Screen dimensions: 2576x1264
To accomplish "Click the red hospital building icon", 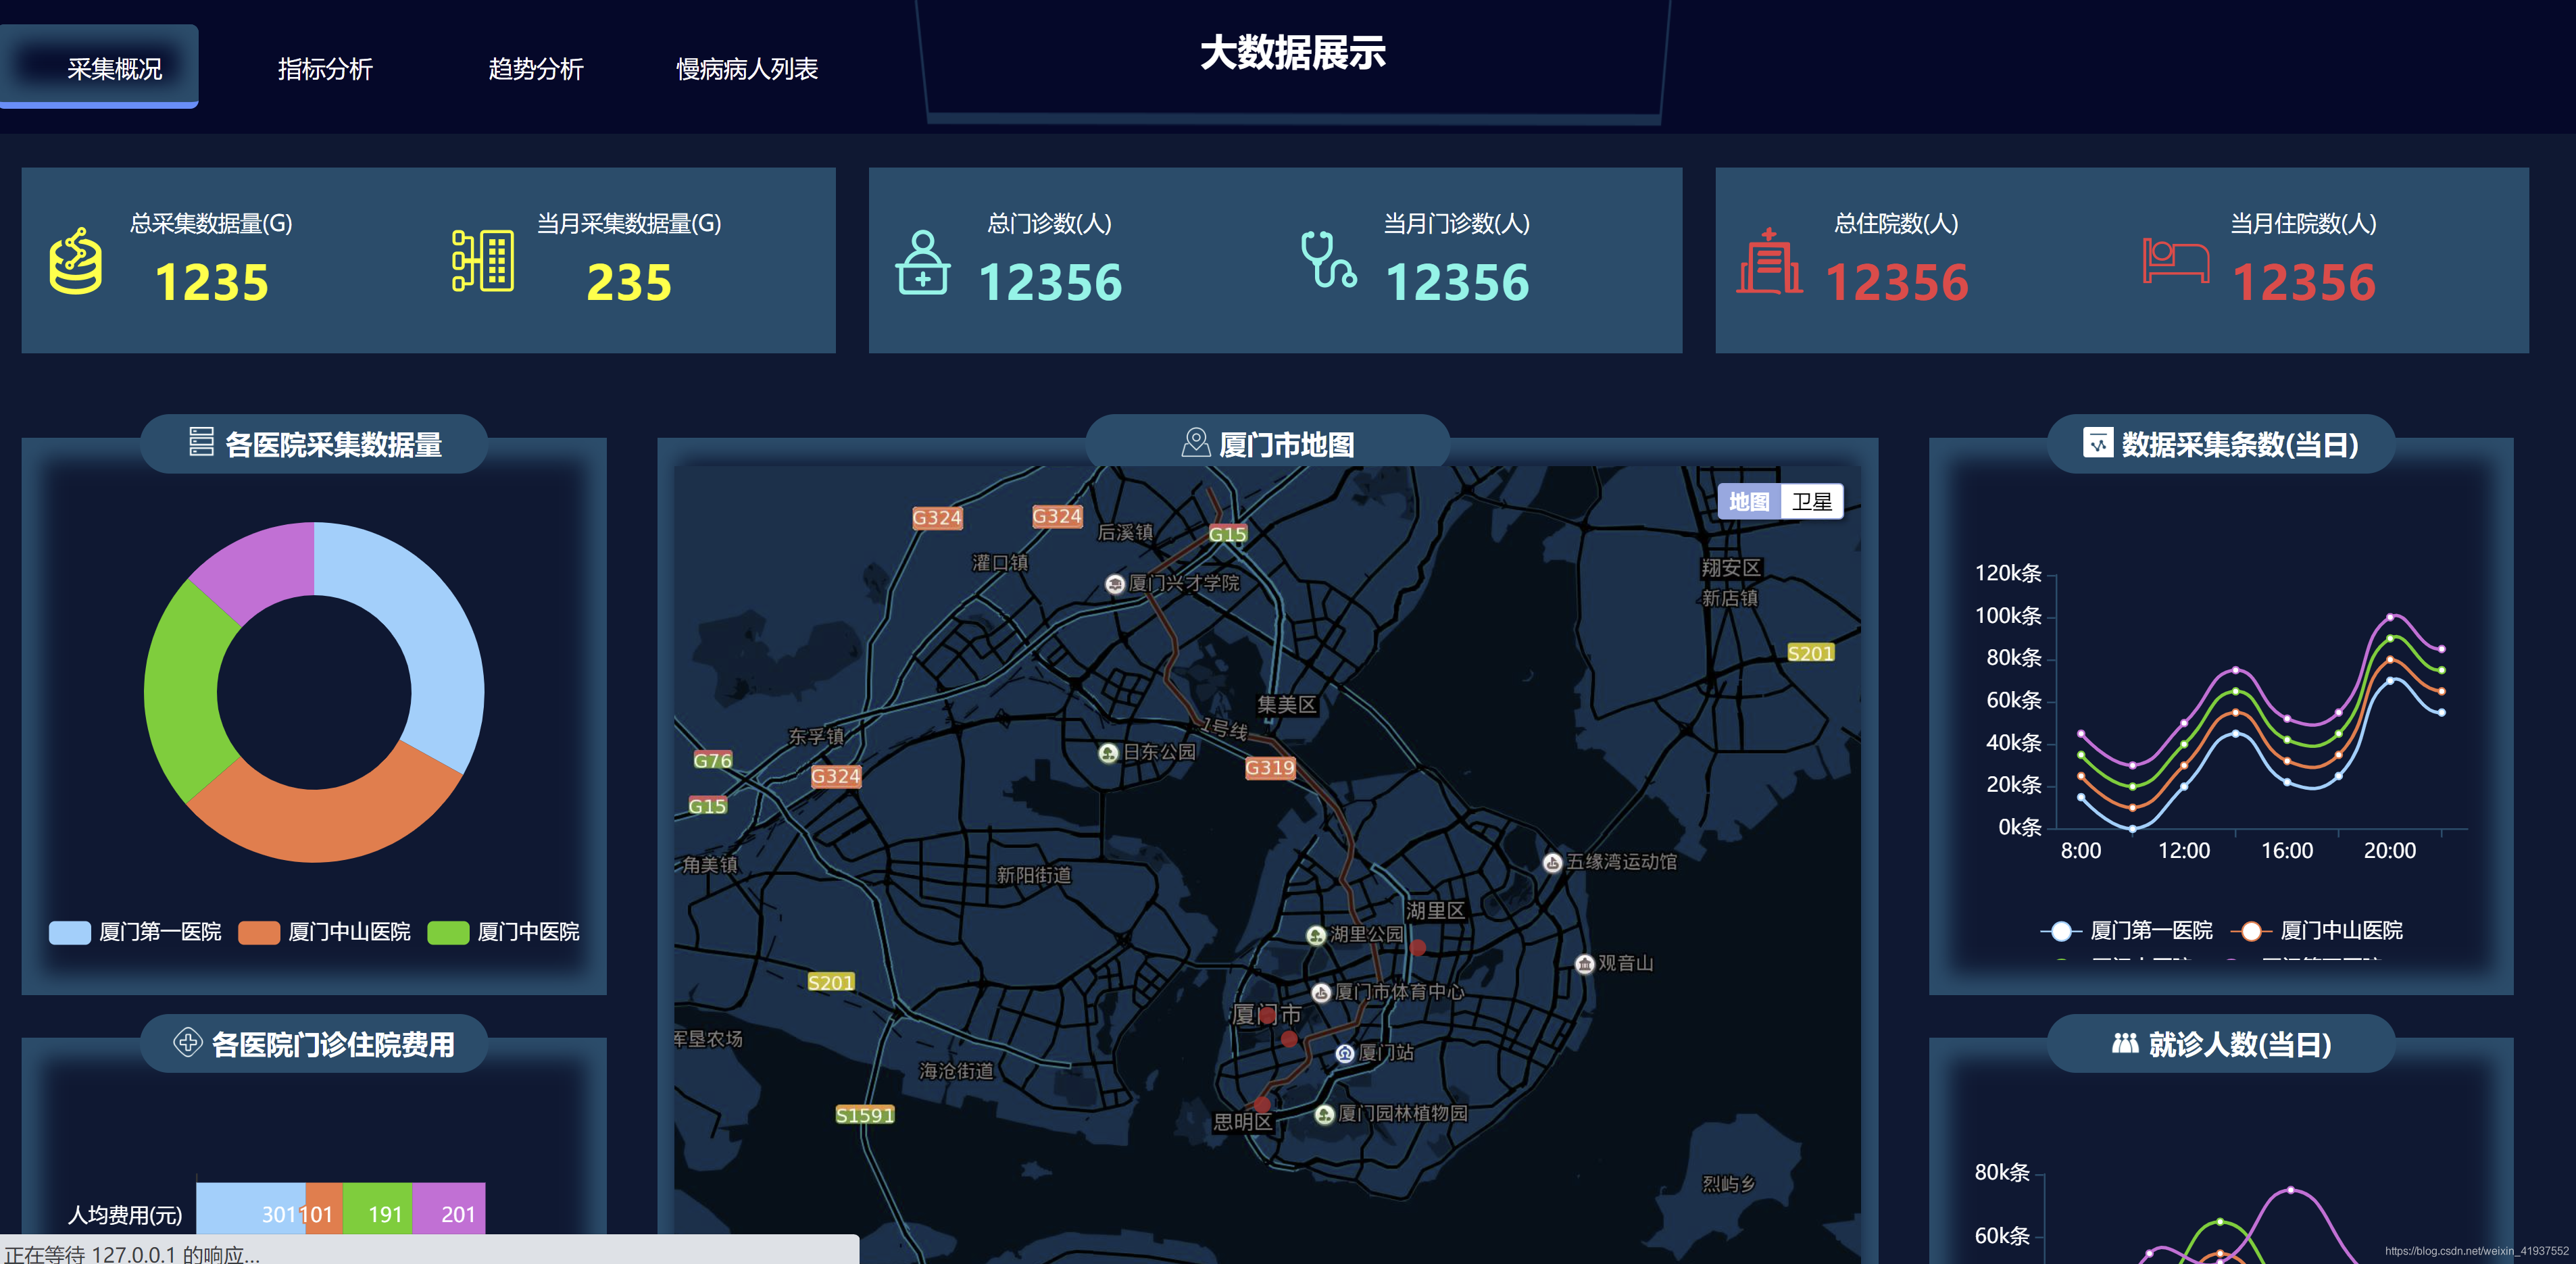I will click(1769, 262).
